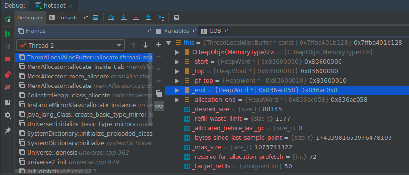Screen dimensions: 409x175
Task: Click hide arrow icon in Frames header
Action: pyautogui.click(x=148, y=31)
